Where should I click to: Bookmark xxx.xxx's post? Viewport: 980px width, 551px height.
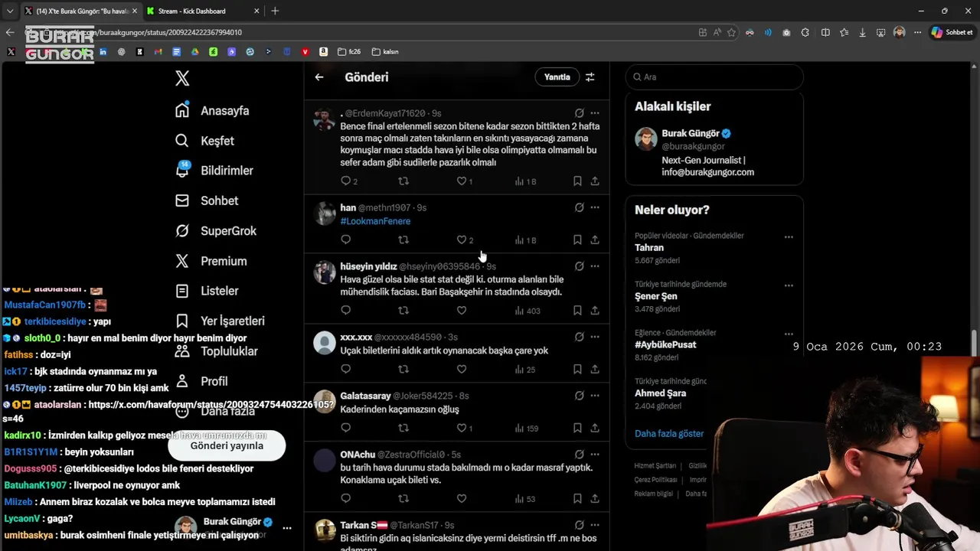(x=577, y=369)
